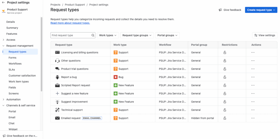Viewport: 280px width, 139px height.
Task: Open Customer satisfaction settings
Action: pos(22,76)
